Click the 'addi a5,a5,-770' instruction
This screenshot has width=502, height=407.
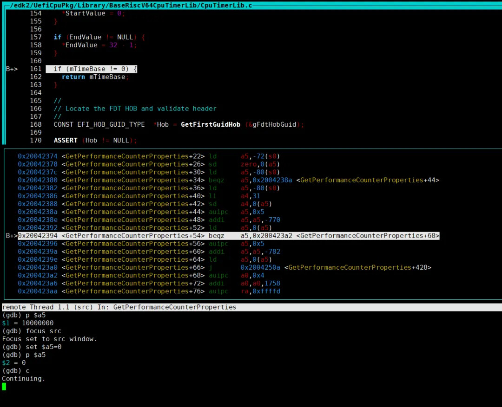244,220
